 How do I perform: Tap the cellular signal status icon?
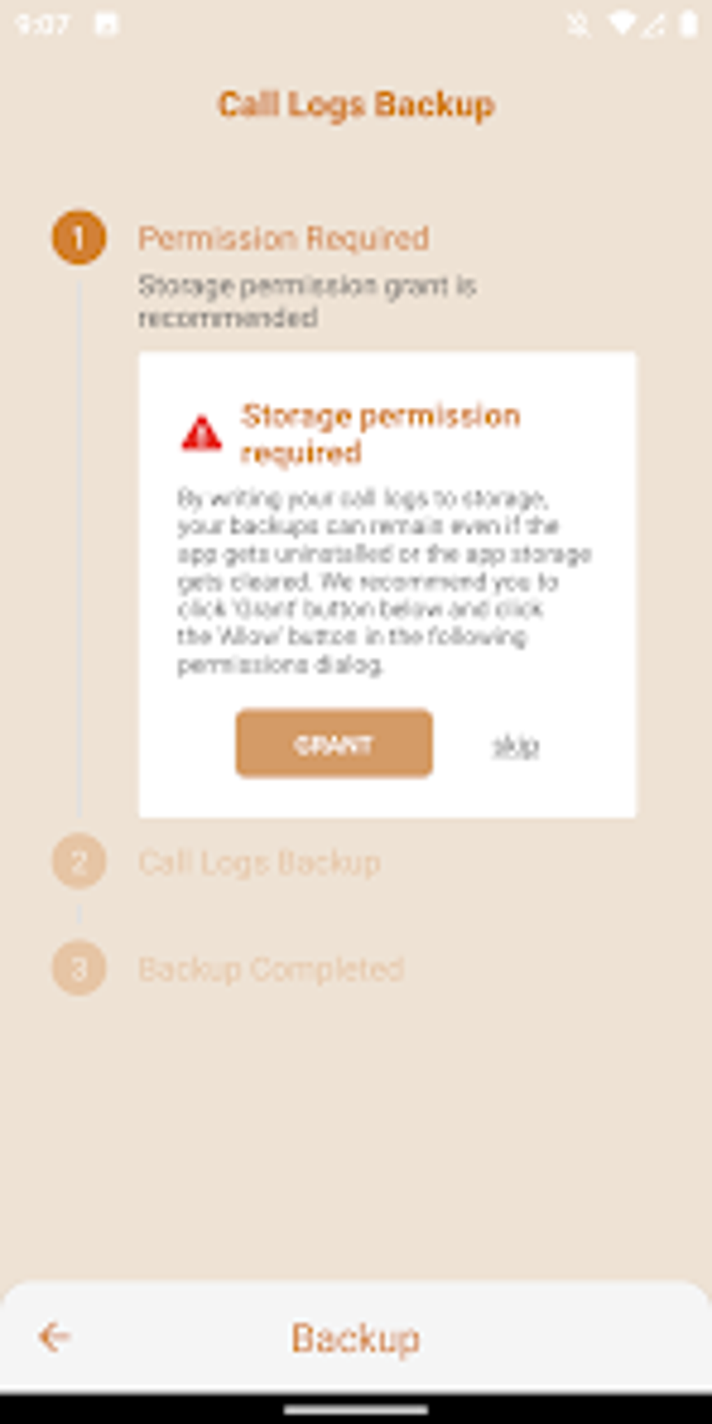pyautogui.click(x=654, y=25)
